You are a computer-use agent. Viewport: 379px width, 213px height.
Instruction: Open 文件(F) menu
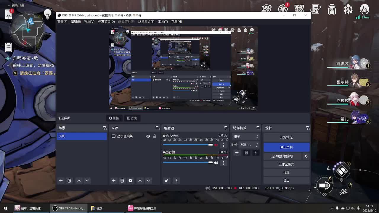tap(62, 22)
